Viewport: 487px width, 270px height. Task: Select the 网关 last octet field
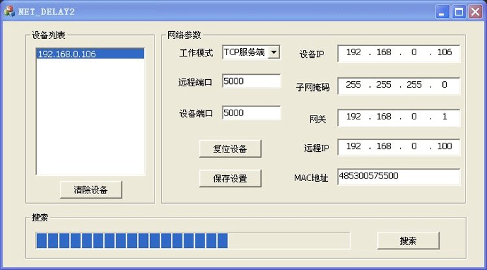[444, 117]
